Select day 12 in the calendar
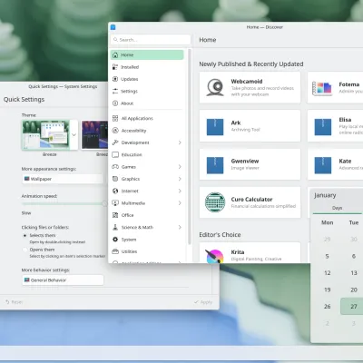363x363 pixels. click(327, 273)
